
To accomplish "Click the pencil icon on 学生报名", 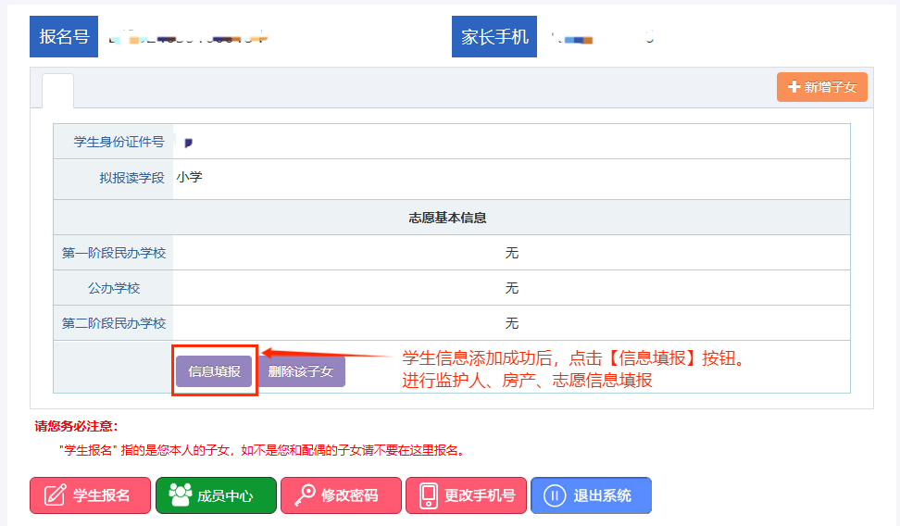I will [55, 495].
